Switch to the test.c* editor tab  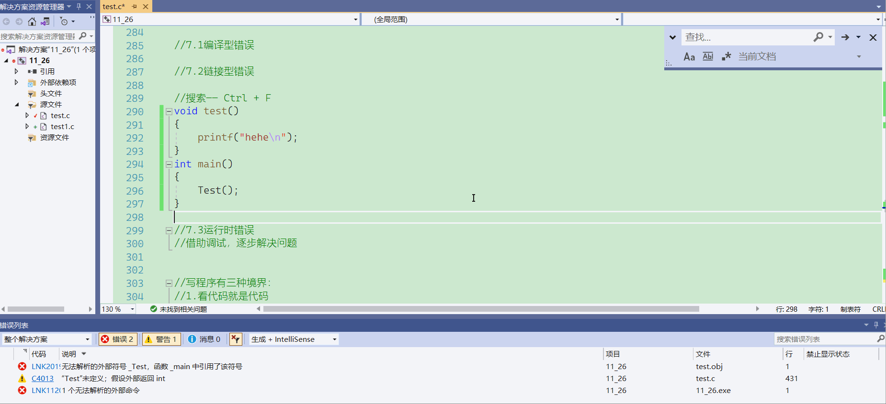[x=114, y=6]
